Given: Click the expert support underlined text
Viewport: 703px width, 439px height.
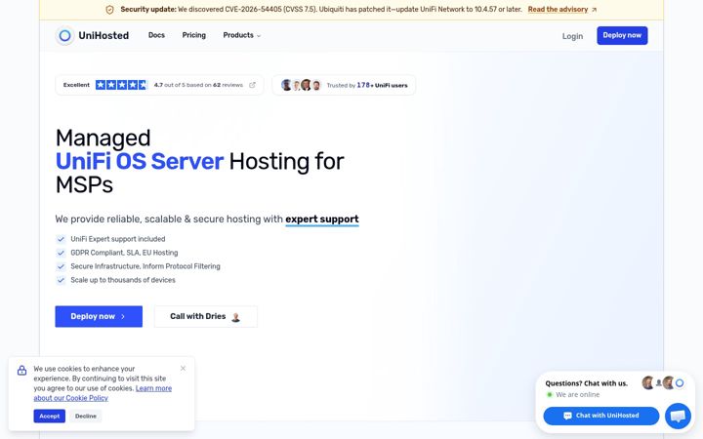Looking at the screenshot, I should click(322, 219).
